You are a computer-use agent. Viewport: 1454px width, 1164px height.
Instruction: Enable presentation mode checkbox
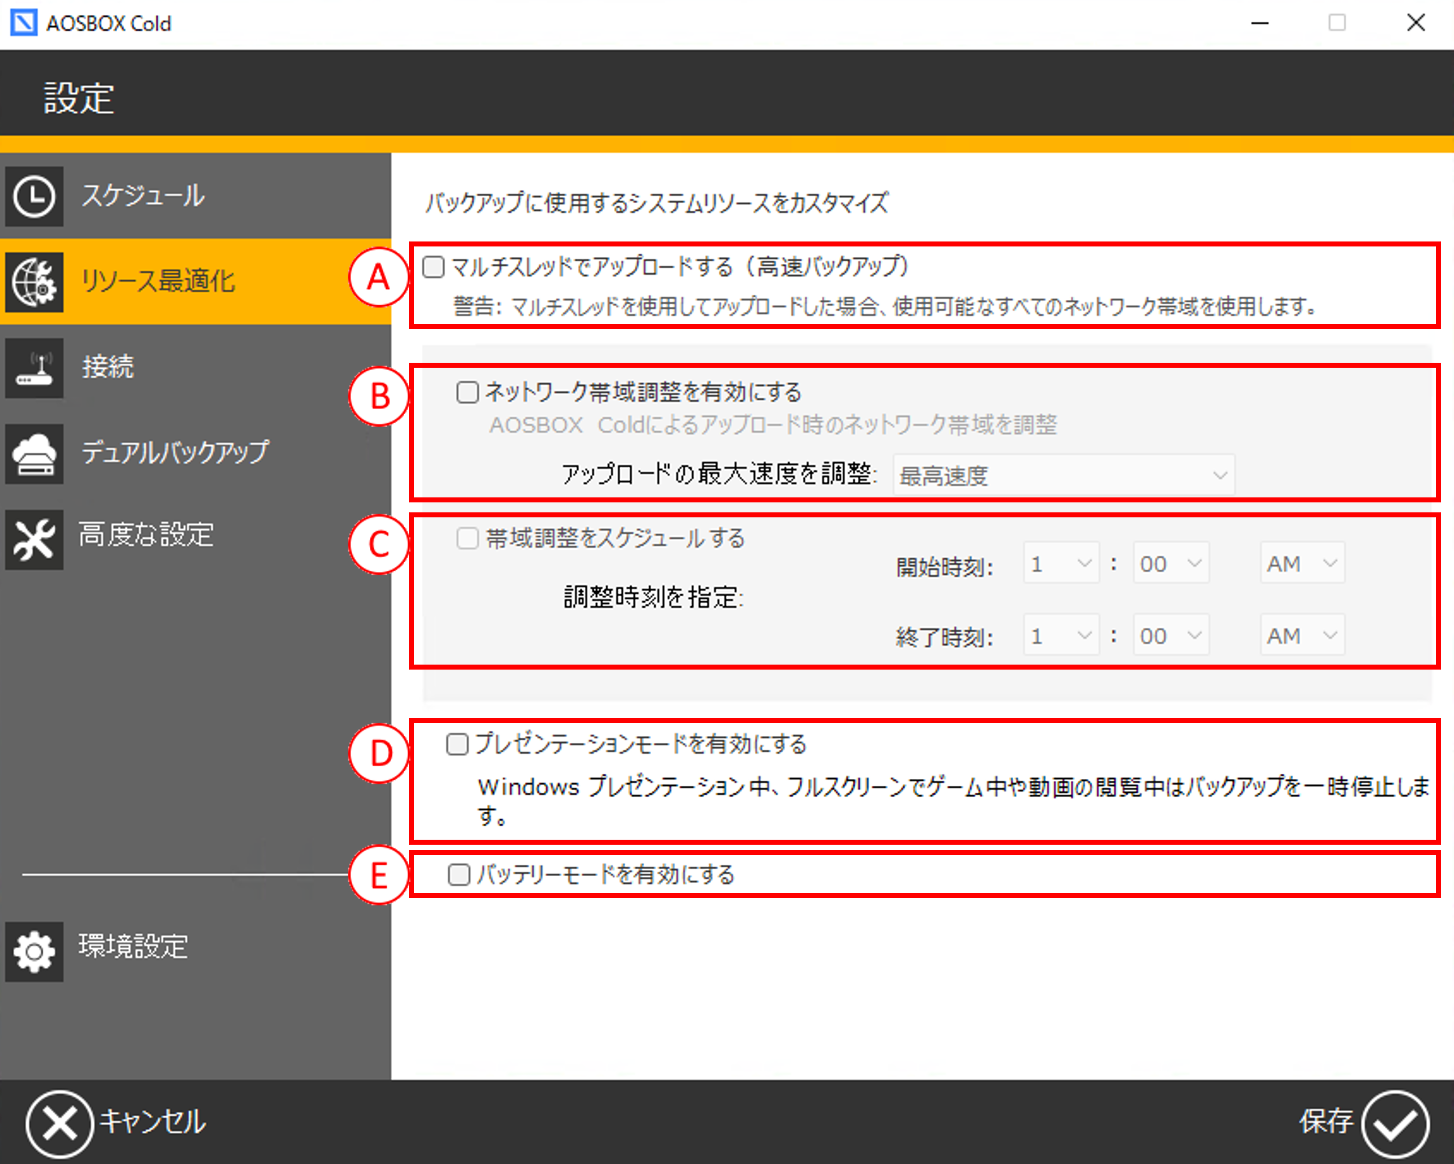point(457,744)
